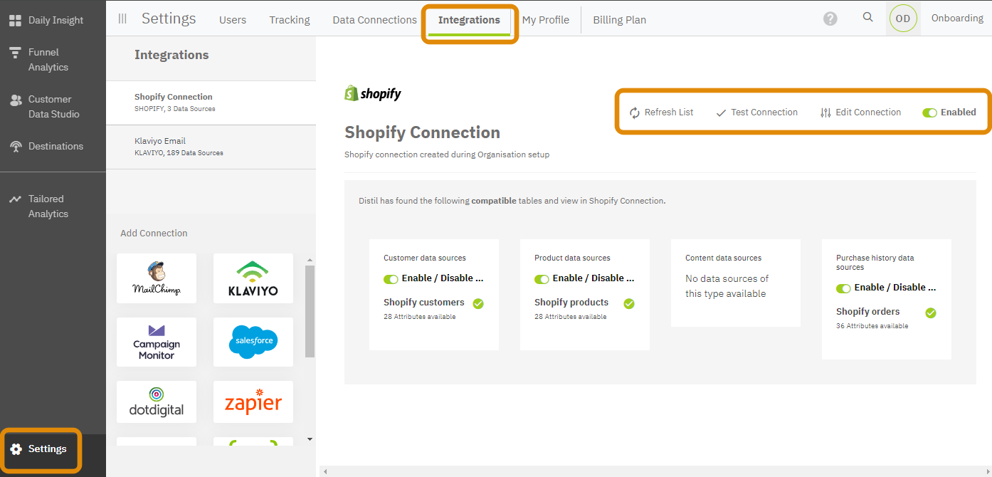Switch to the Data Connections tab
The height and width of the screenshot is (477, 992).
(x=374, y=20)
